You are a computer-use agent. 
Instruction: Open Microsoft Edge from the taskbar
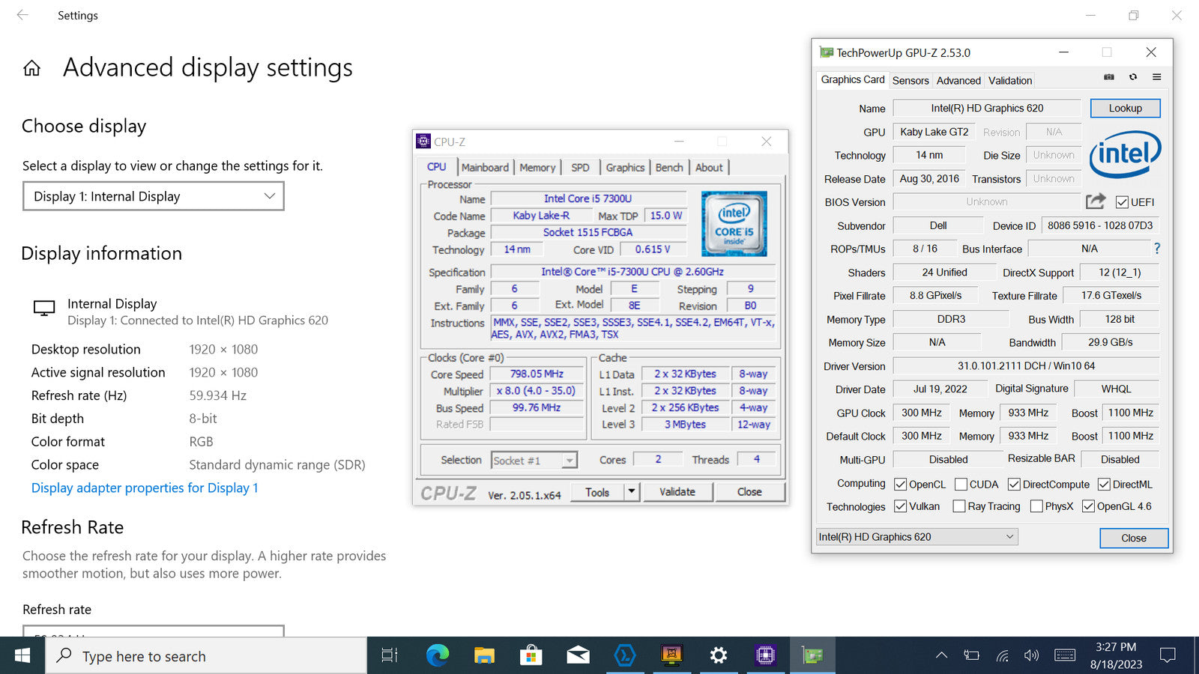tap(438, 656)
